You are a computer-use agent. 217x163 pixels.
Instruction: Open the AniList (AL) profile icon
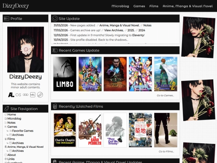tap(11, 95)
